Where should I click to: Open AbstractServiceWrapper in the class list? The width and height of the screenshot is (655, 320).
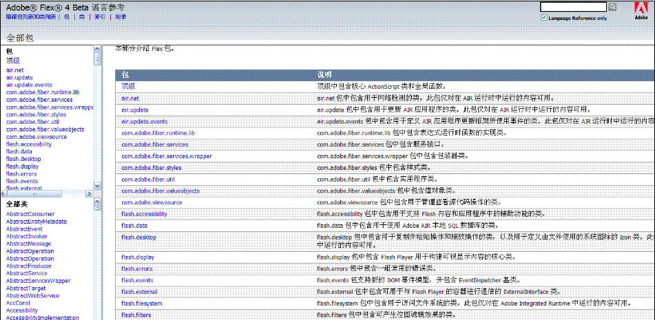pyautogui.click(x=38, y=281)
